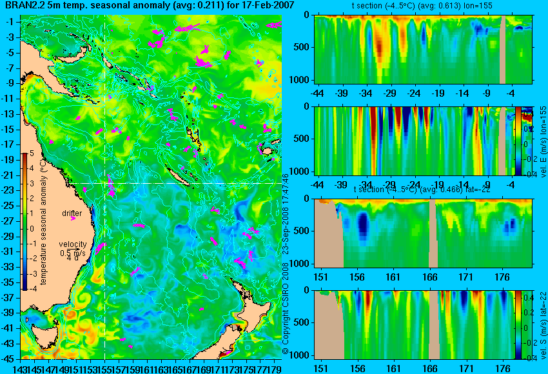Click the value -4 at the temperature colorbar bottom
The image size is (548, 374).
tap(32, 289)
